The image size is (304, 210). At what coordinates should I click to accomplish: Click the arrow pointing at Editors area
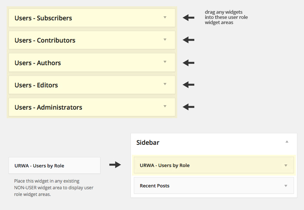pos(188,85)
